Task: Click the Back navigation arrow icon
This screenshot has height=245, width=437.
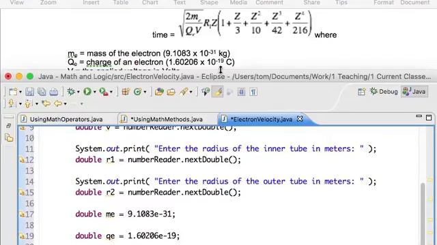Action: click(57, 103)
